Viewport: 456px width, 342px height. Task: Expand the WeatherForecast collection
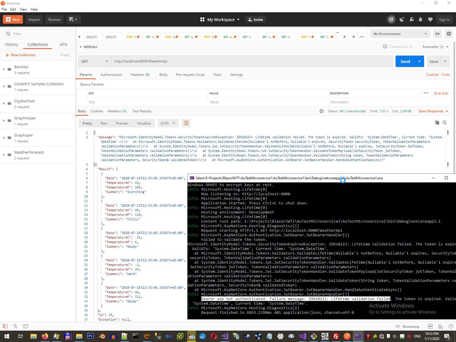pyautogui.click(x=4, y=155)
